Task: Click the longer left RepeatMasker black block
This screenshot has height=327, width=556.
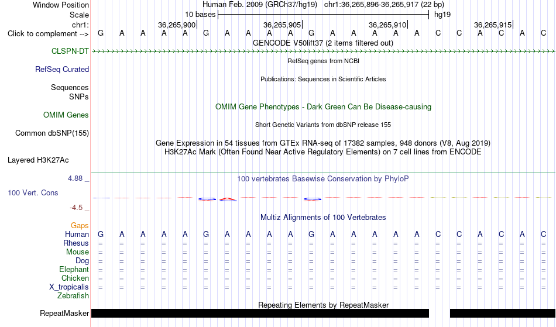Action: point(260,313)
